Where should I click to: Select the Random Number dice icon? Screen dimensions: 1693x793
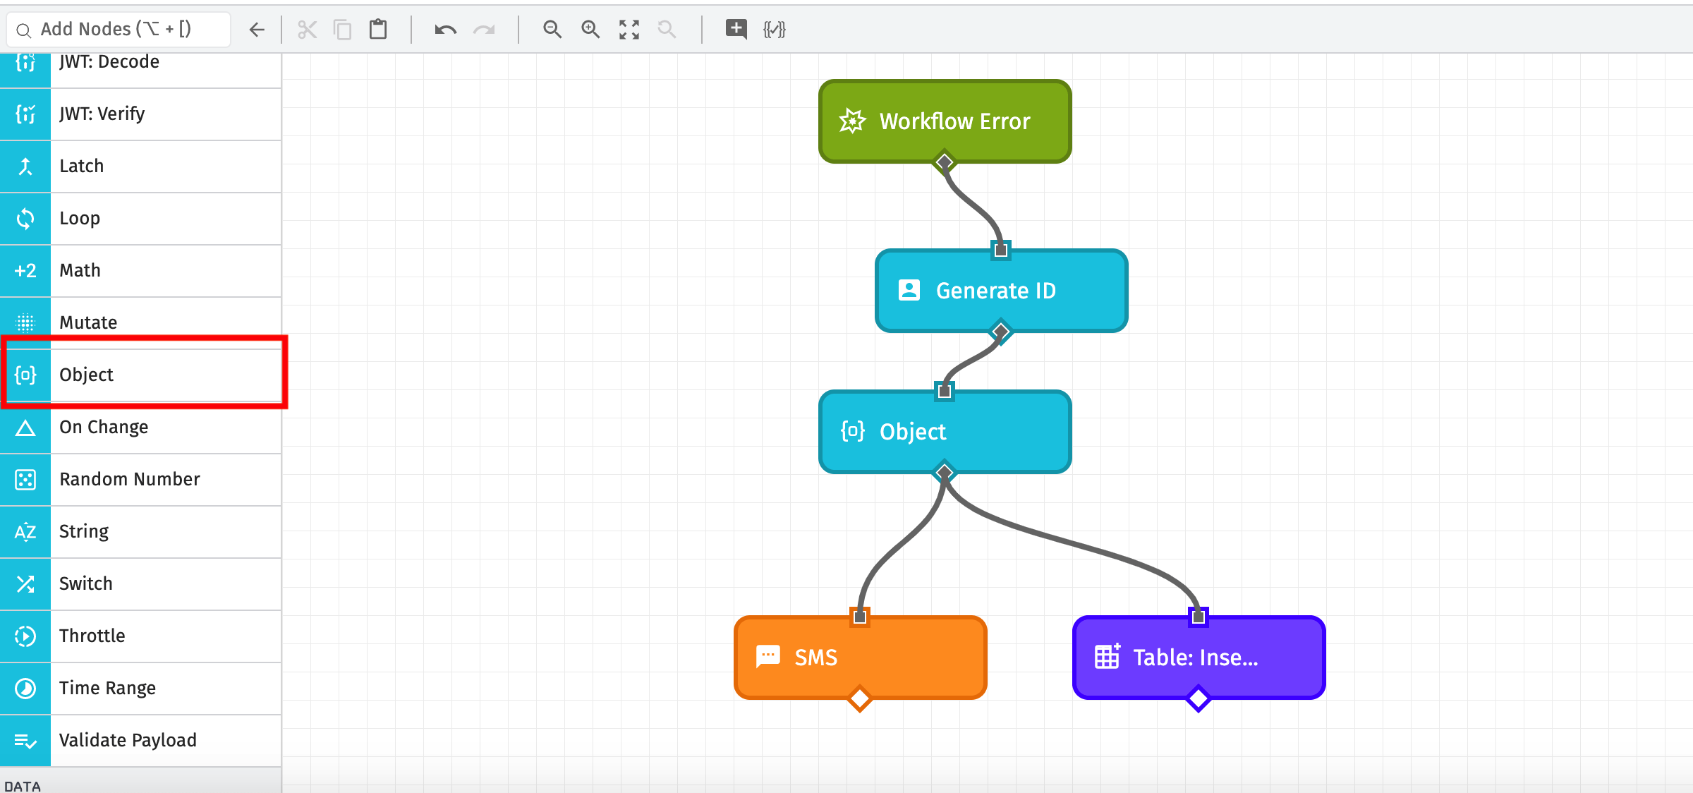25,479
